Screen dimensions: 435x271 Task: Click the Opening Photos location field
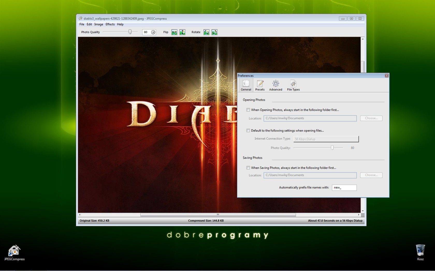pos(310,118)
